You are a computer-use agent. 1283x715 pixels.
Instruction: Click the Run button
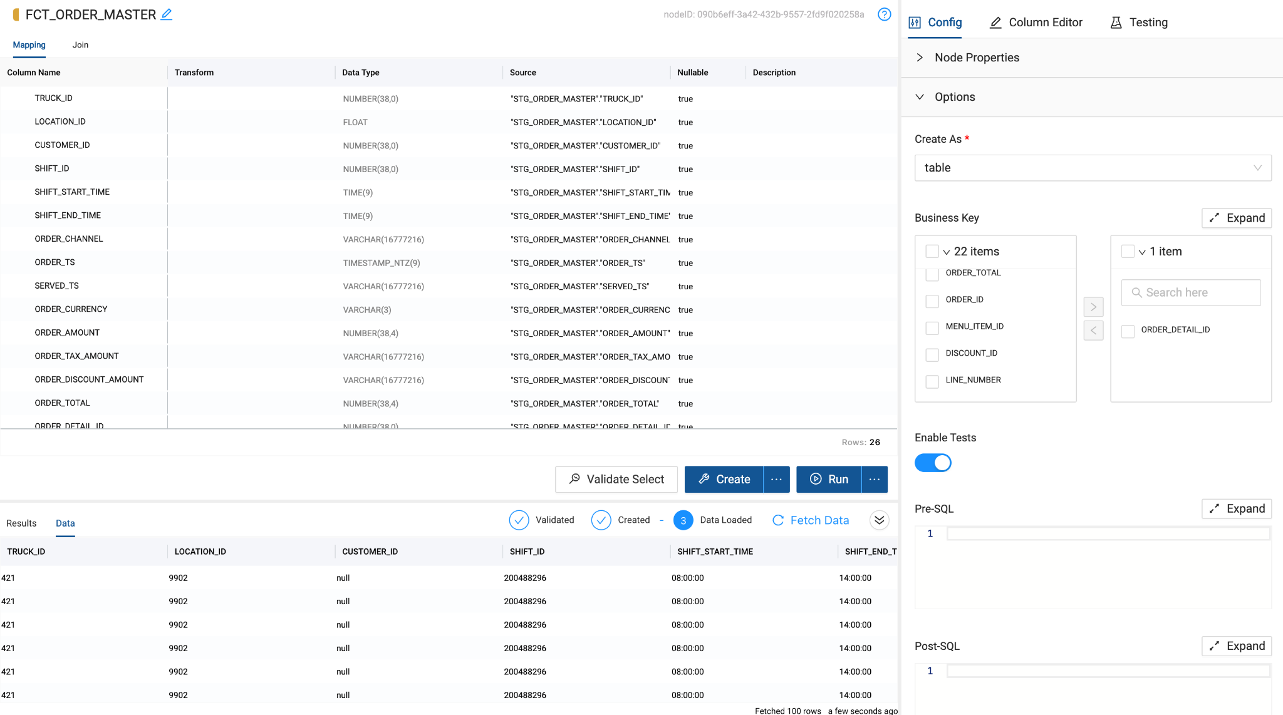tap(829, 480)
